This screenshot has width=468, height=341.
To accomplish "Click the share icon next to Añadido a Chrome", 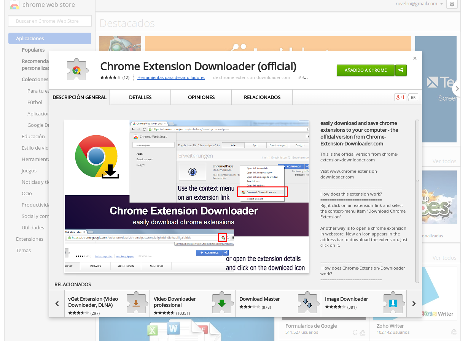I will click(x=401, y=70).
